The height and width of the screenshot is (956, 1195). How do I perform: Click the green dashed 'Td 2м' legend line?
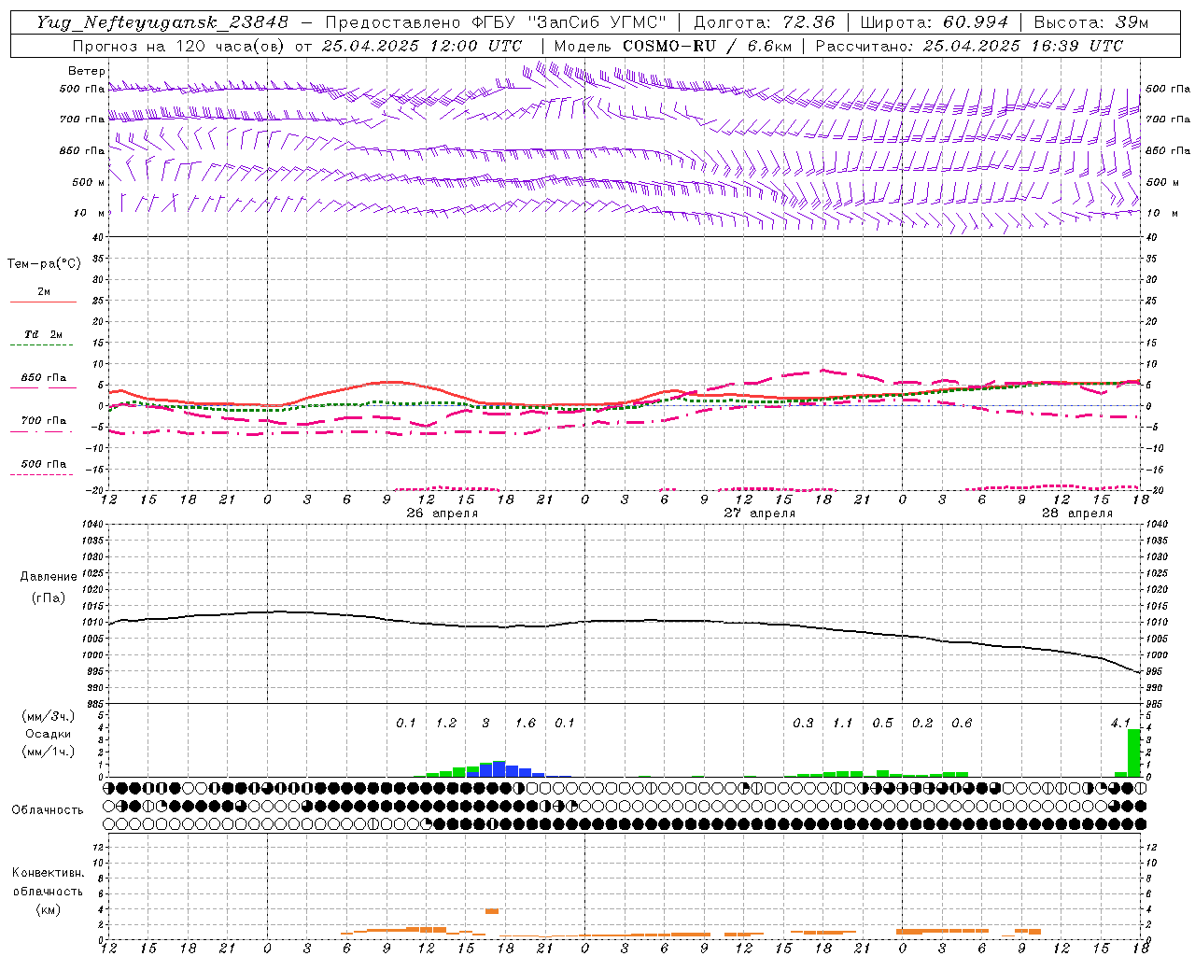pyautogui.click(x=41, y=345)
